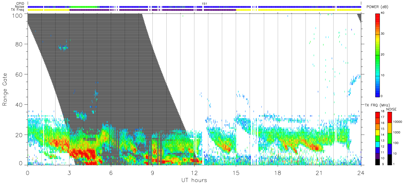Click the CPID row label
The width and height of the screenshot is (406, 187).
(20, 4)
